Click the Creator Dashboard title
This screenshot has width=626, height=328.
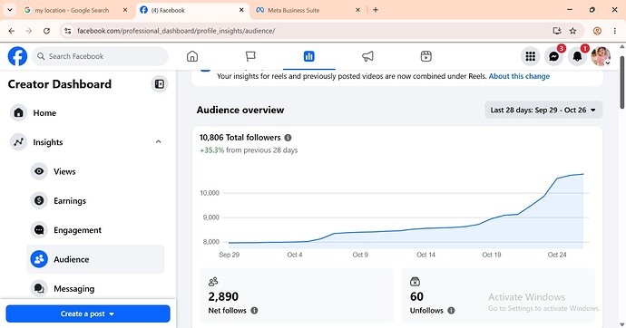point(60,84)
